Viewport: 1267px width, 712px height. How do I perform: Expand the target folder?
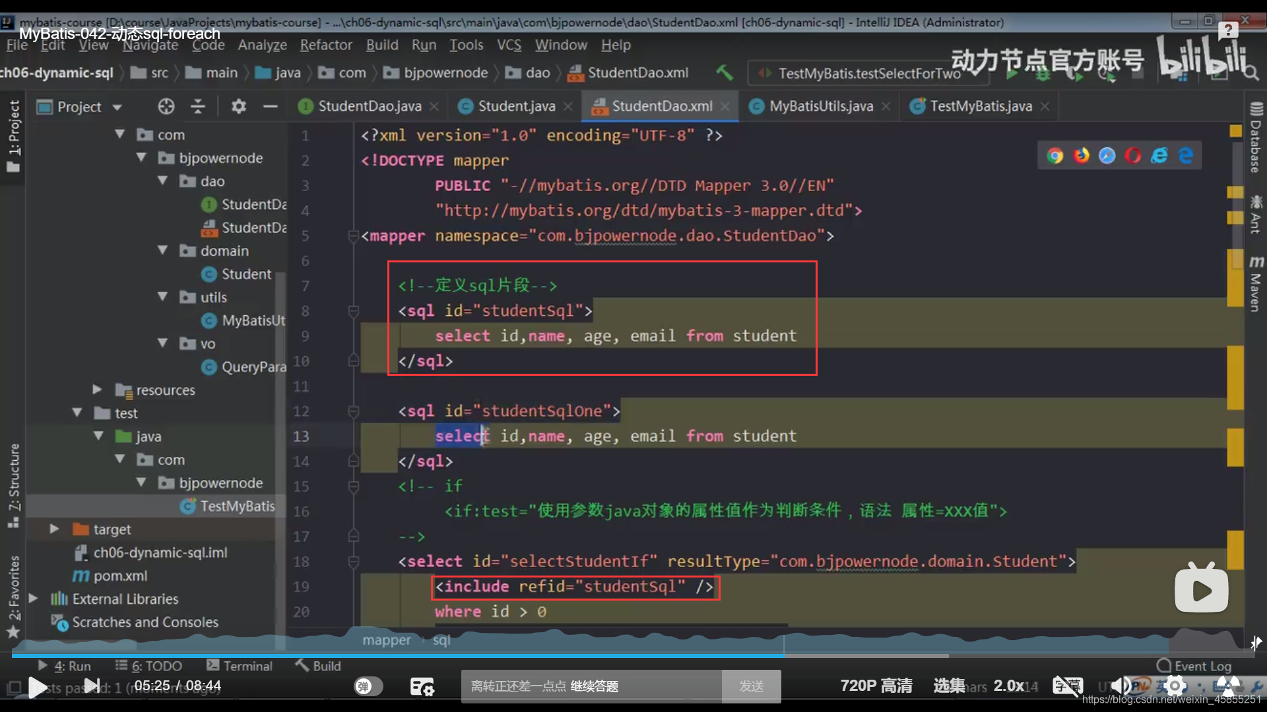(x=55, y=529)
